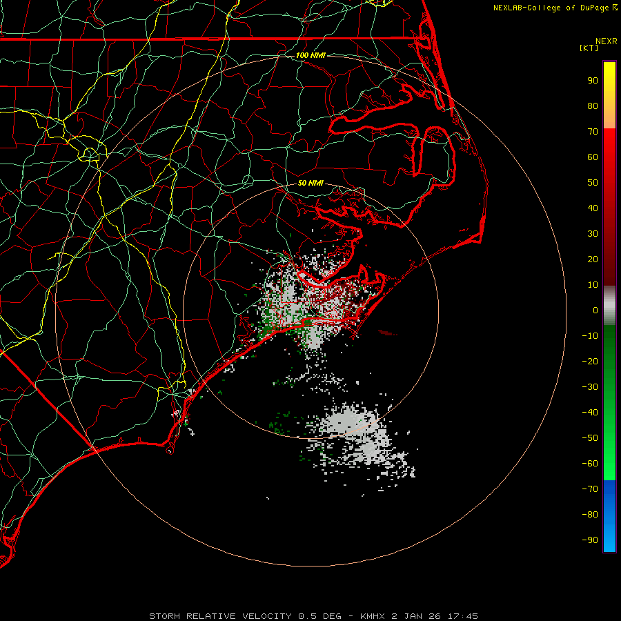Click the -80 value on the velocity scale

(x=590, y=515)
